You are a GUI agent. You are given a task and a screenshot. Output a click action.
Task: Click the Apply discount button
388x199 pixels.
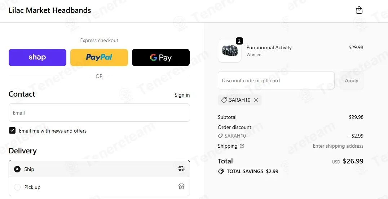tap(351, 80)
